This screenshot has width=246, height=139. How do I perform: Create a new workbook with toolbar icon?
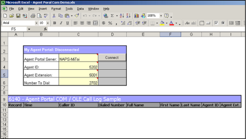5,16
